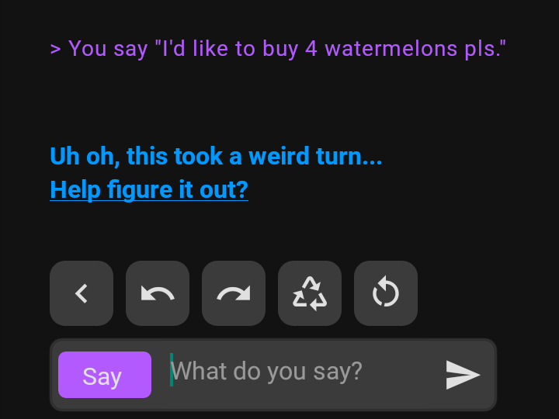Retry with the circular arrow icon

point(386,293)
